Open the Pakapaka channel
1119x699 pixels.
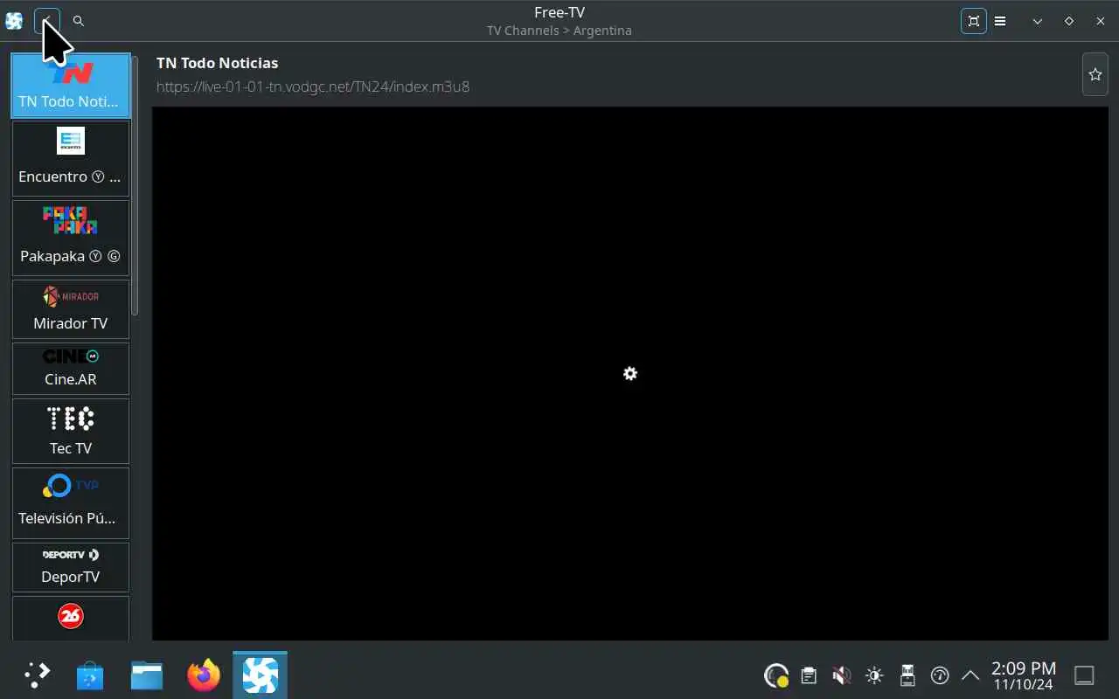click(x=71, y=237)
